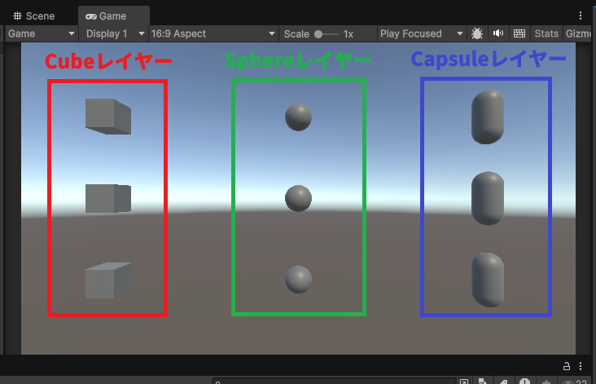Open the bottom panel three-dot menu

[581, 365]
